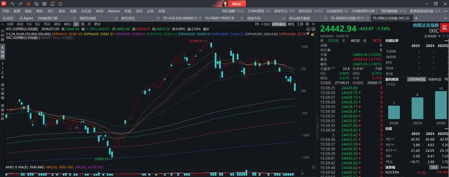Select the 周 weekly period
The width and height of the screenshot is (449, 177).
pyautogui.click(x=83, y=24)
